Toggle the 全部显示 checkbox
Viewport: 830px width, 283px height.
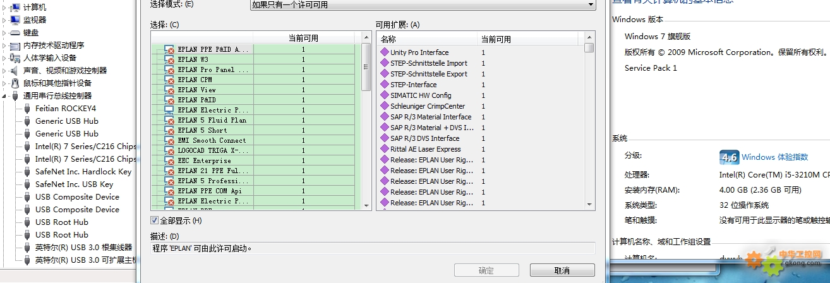pyautogui.click(x=154, y=220)
